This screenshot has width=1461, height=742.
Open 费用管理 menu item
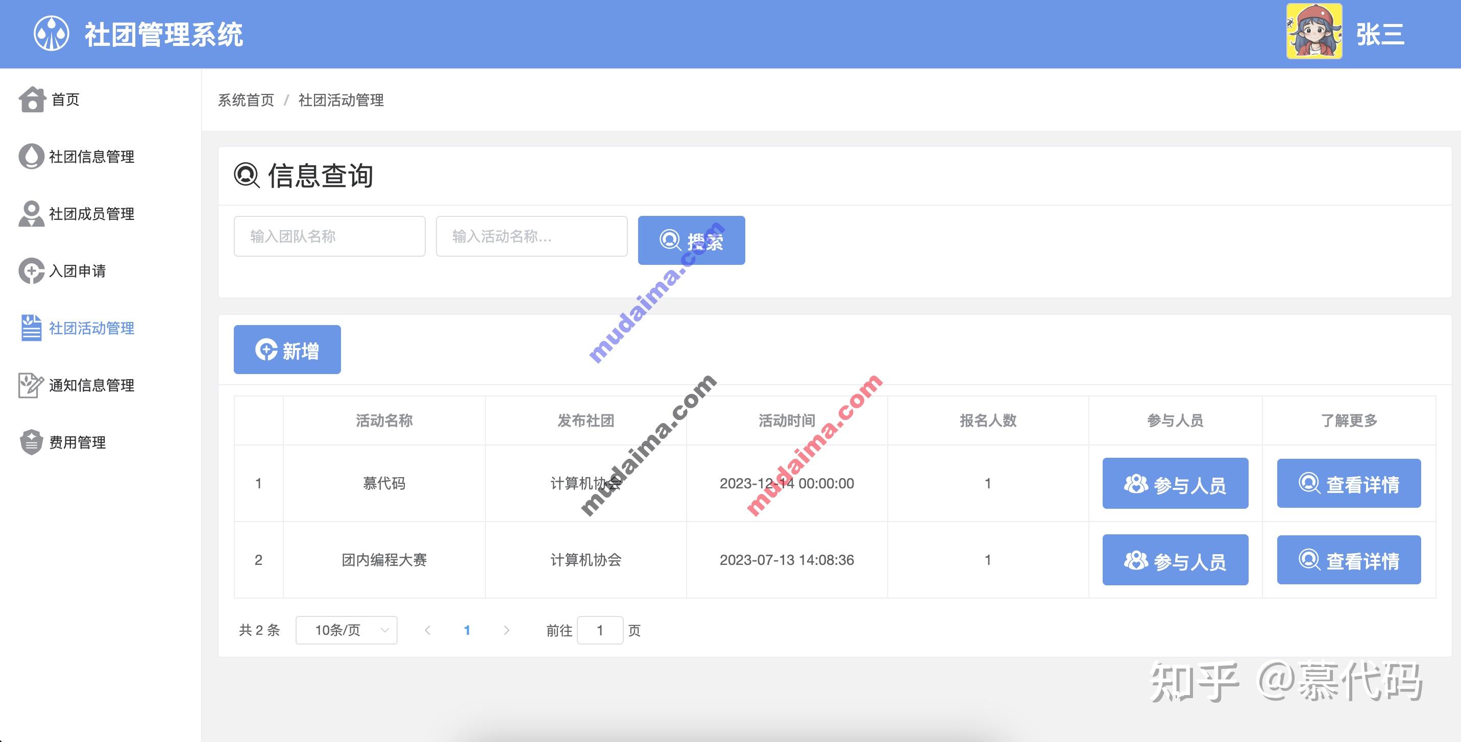coord(78,443)
